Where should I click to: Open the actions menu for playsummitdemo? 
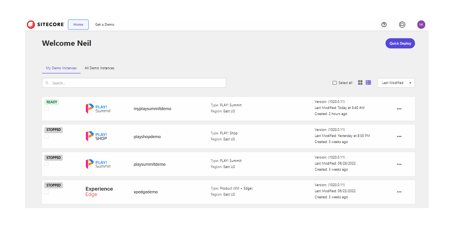click(x=399, y=164)
